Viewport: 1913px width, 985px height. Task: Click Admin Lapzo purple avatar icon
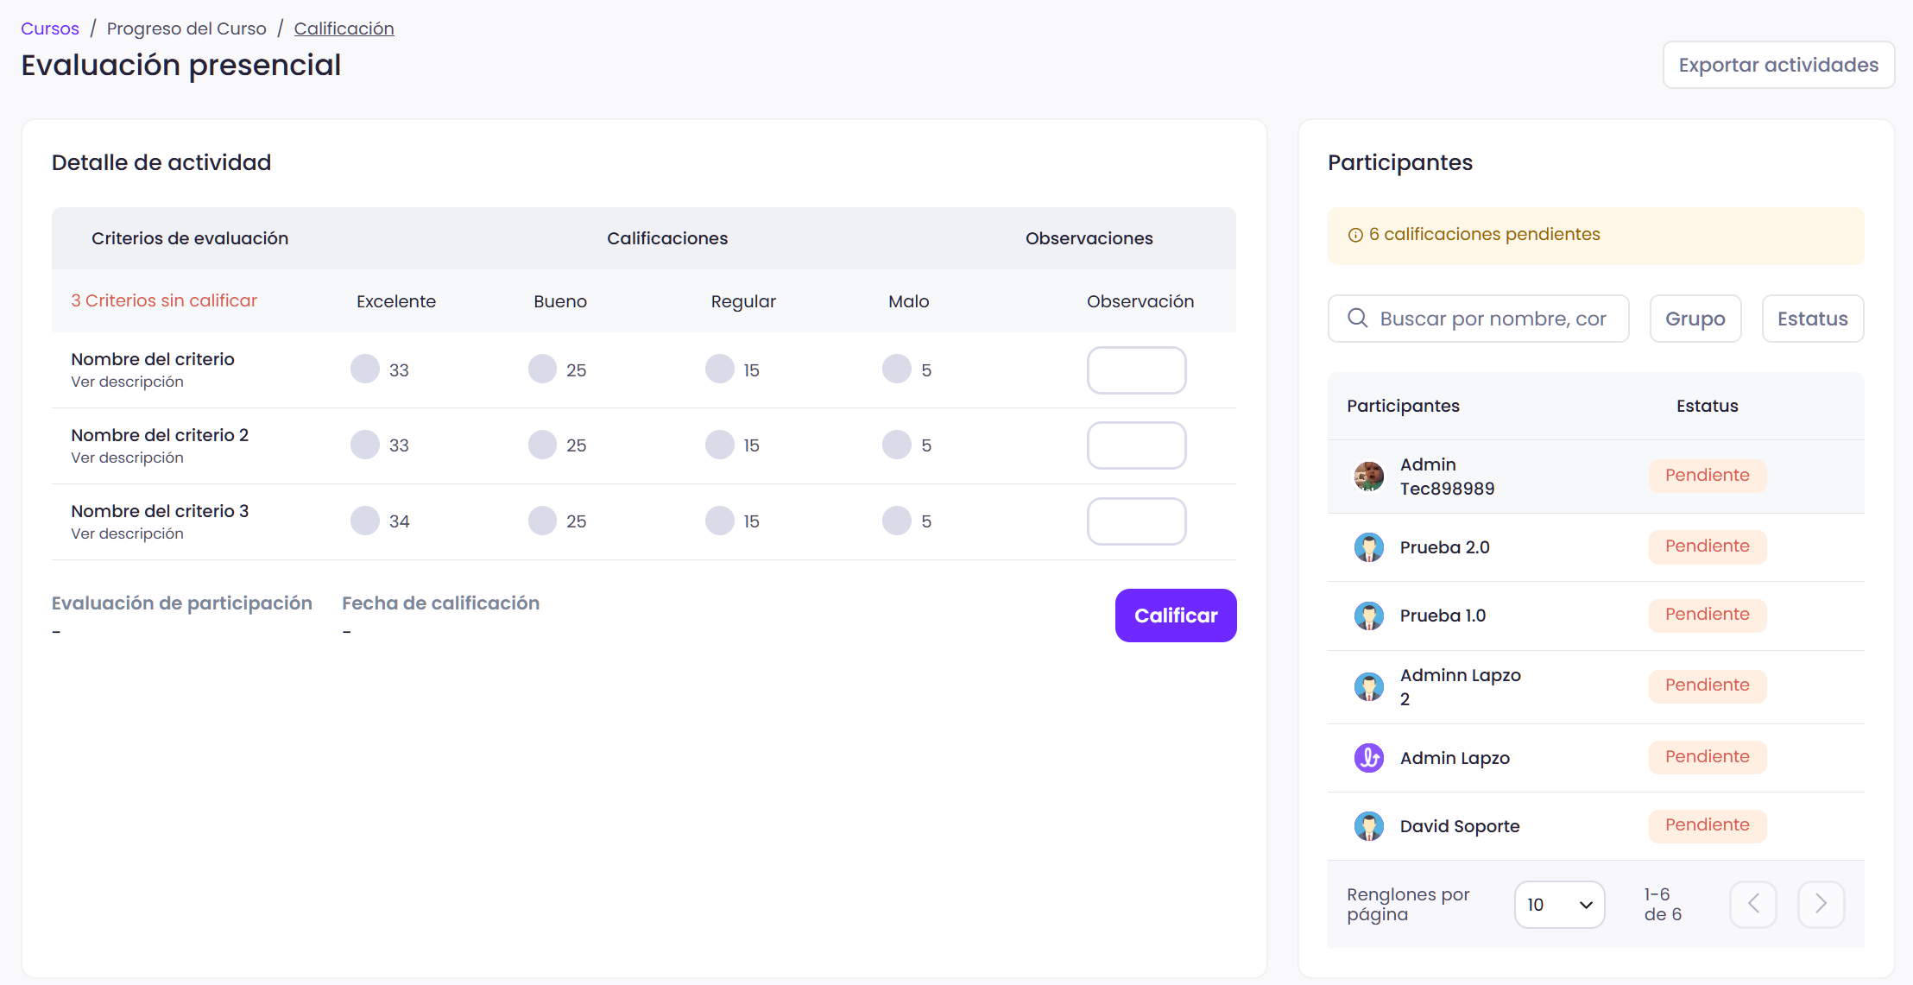pos(1368,758)
